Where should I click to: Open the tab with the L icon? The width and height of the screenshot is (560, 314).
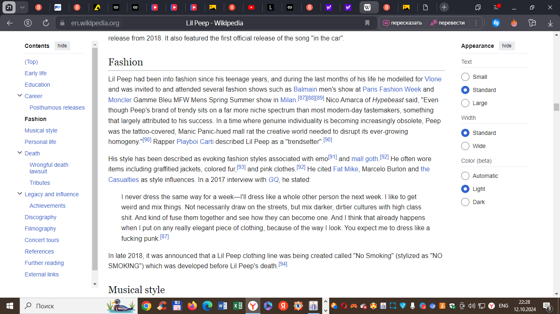click(271, 7)
